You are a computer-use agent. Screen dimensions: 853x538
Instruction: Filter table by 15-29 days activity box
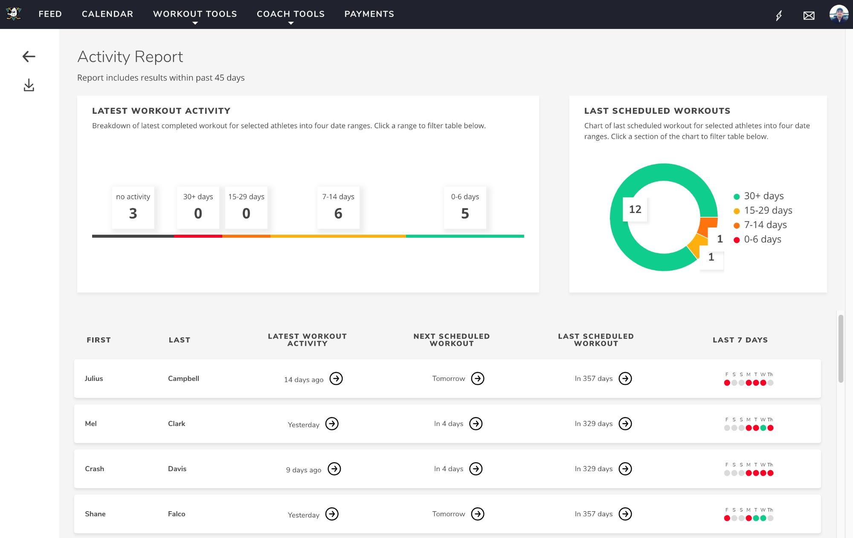tap(246, 207)
